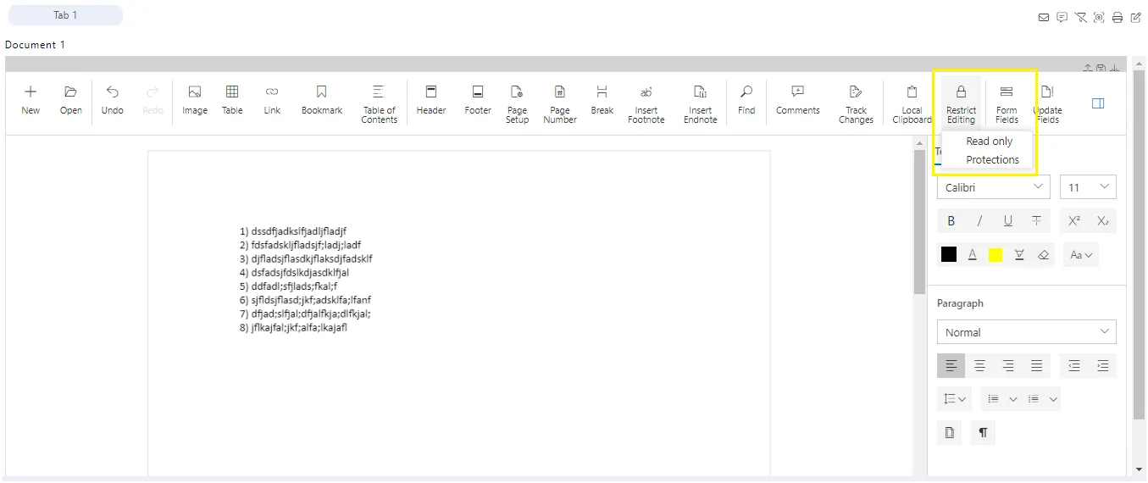1148x483 pixels.
Task: Click the print icon at top right
Action: (1117, 17)
